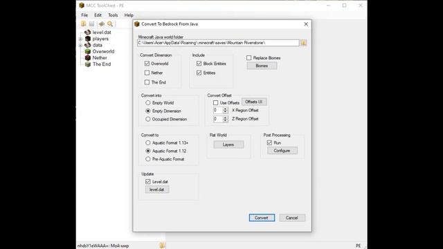Click the Post Processing Configure button
This screenshot has width=443, height=249.
[282, 151]
